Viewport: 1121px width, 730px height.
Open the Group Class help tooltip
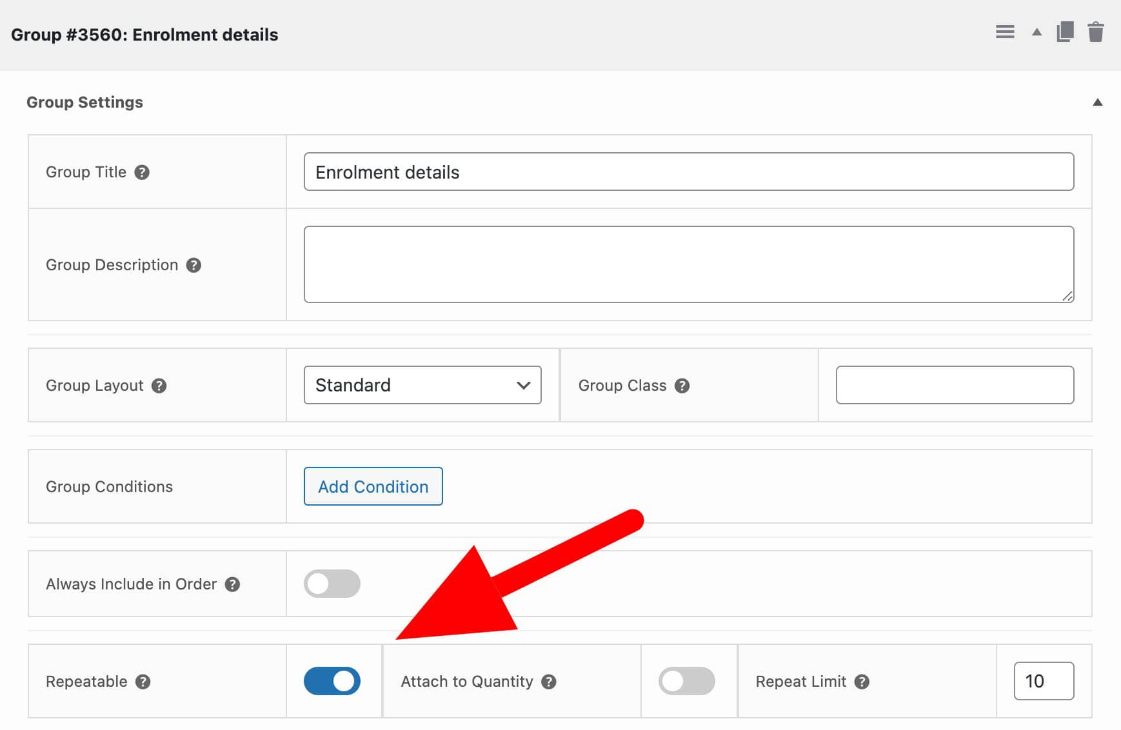point(682,386)
